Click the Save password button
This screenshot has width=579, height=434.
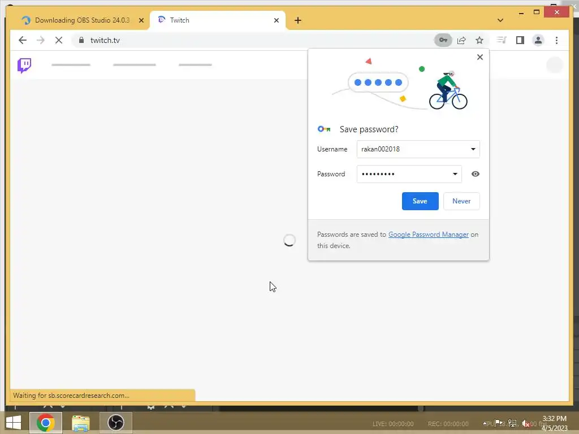tap(420, 201)
